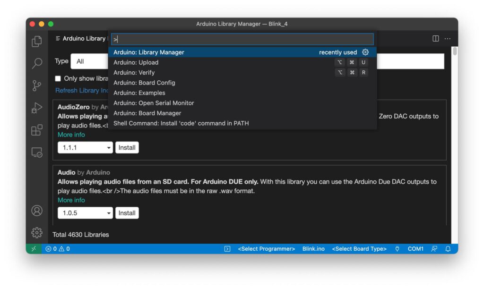Click the Total 4630 Libraries text
Image resolution: width=484 pixels, height=288 pixels.
point(80,235)
